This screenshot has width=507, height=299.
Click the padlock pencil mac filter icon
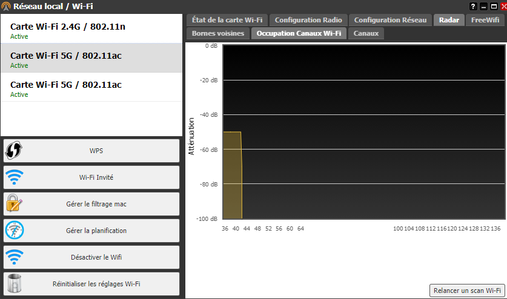click(14, 203)
